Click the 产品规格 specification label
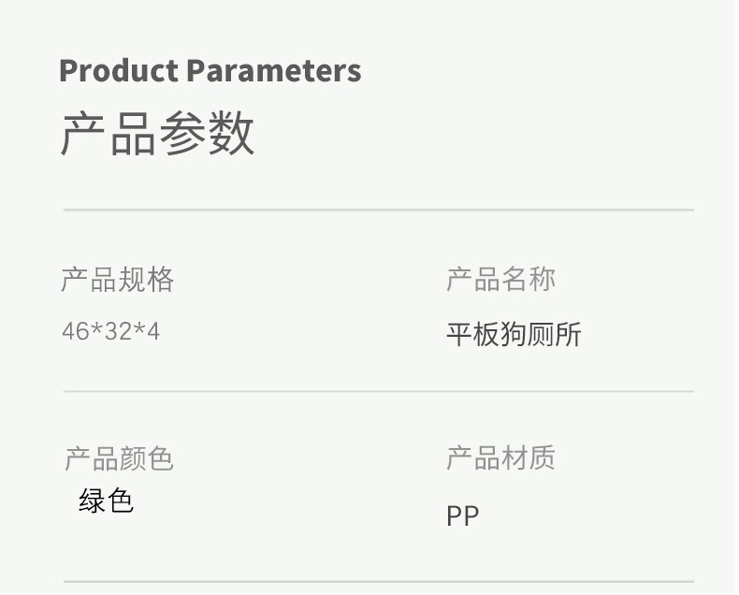The image size is (739, 595). tap(118, 280)
